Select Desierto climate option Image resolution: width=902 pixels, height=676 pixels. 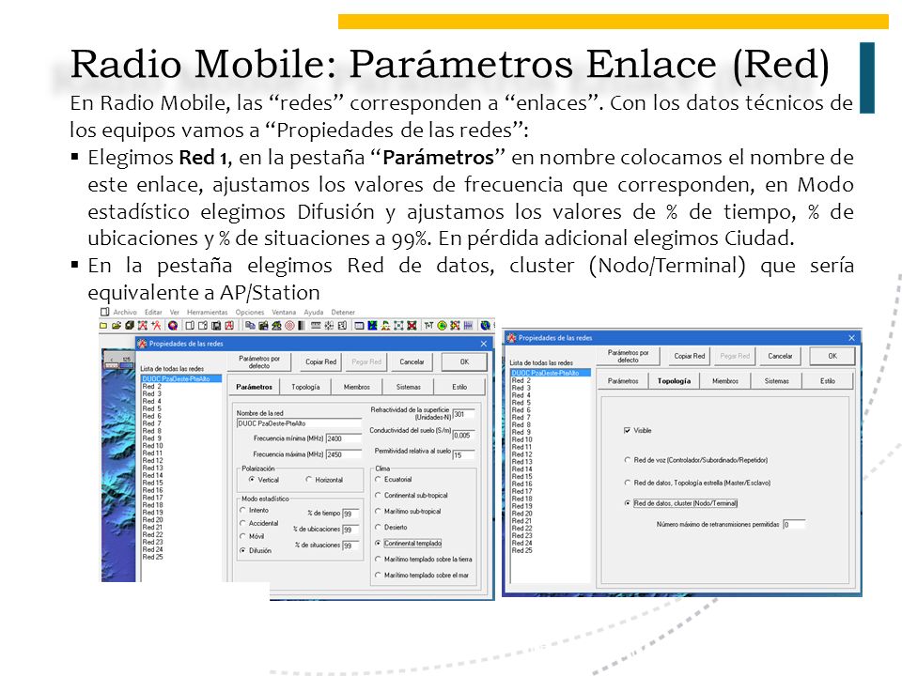pos(378,527)
